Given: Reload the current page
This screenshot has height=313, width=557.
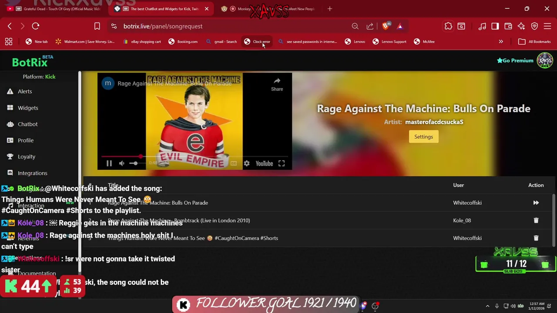Looking at the screenshot, I should 36,26.
